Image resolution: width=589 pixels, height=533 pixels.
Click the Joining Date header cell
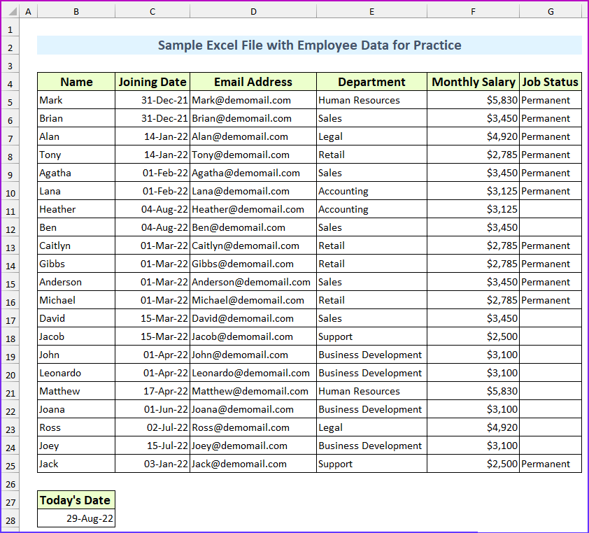[x=152, y=82]
